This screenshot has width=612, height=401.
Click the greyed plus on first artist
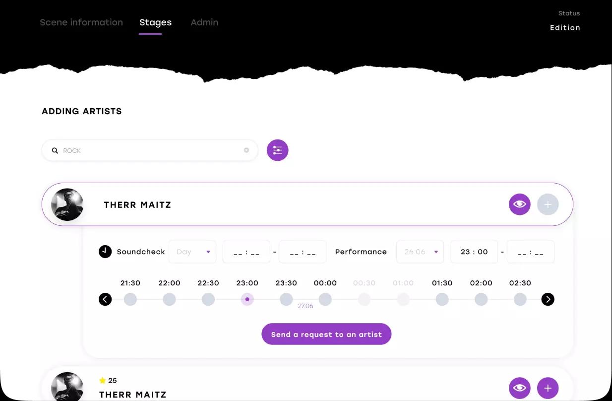click(x=548, y=204)
